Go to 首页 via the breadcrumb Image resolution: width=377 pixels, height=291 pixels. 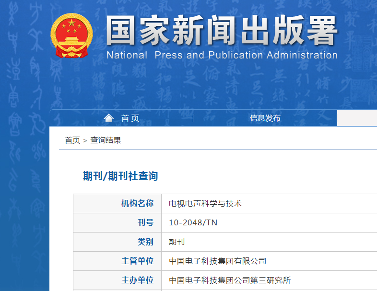[72, 140]
